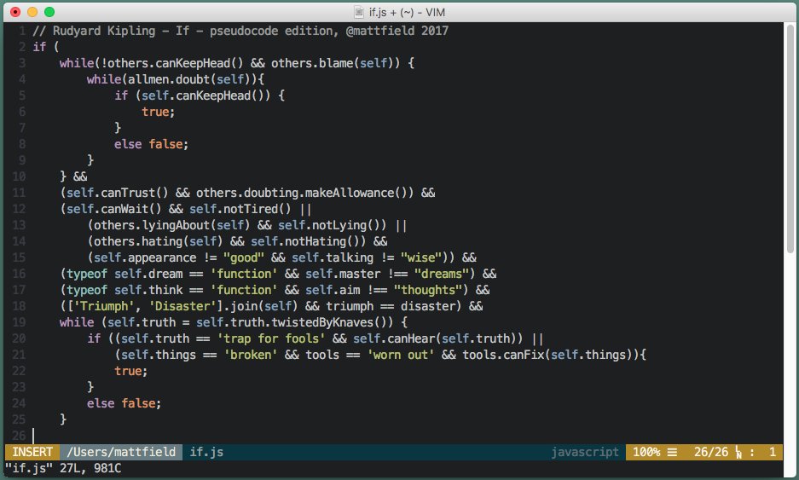The height and width of the screenshot is (480, 799).
Task: Place cursor on line number 2
Action: tap(22, 47)
